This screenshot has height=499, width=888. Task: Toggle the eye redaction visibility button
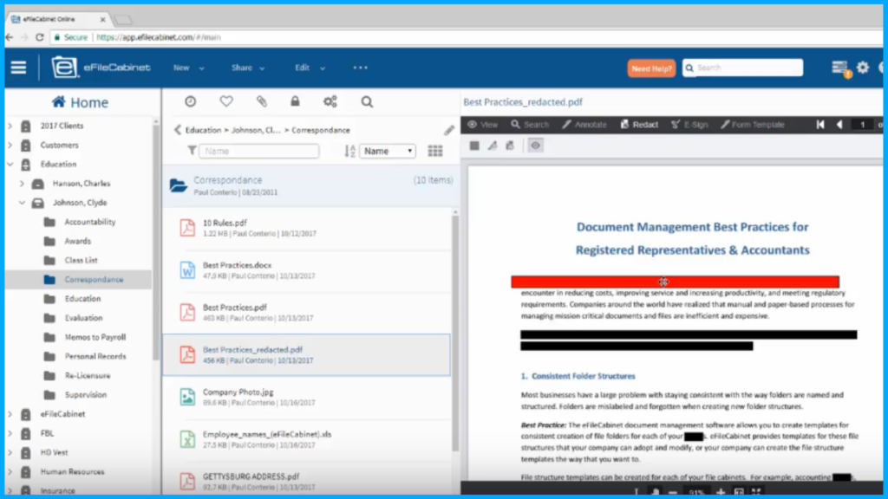(x=536, y=146)
